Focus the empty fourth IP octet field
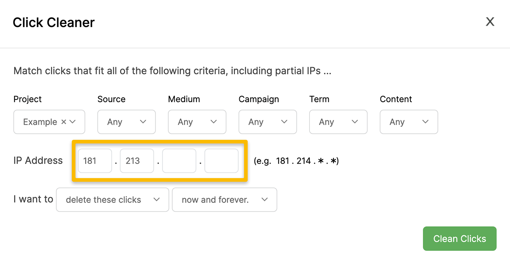The width and height of the screenshot is (510, 262). click(222, 161)
